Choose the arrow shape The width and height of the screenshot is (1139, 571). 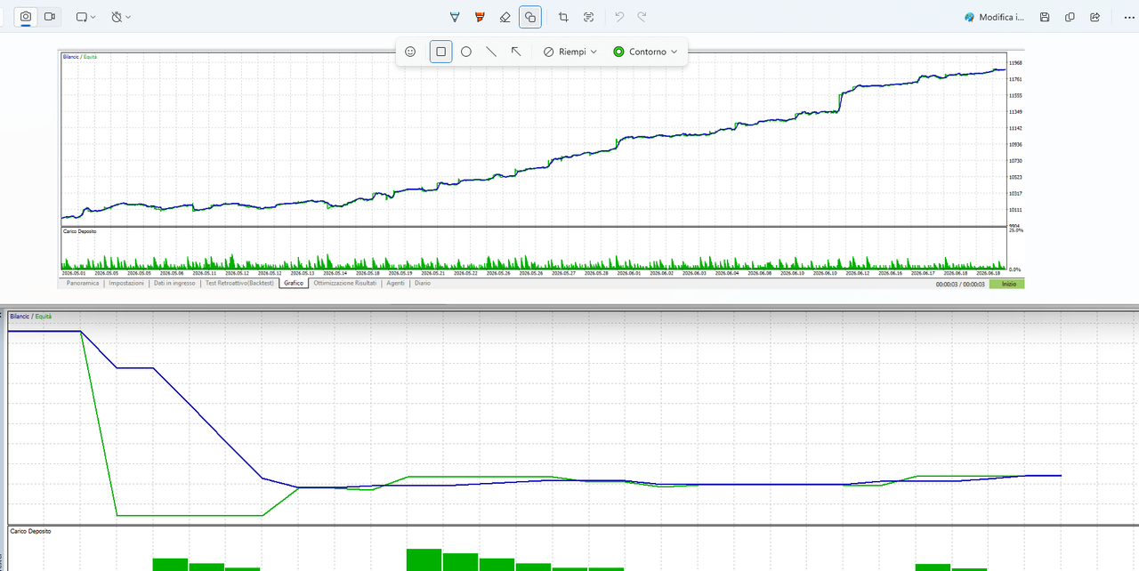[516, 52]
